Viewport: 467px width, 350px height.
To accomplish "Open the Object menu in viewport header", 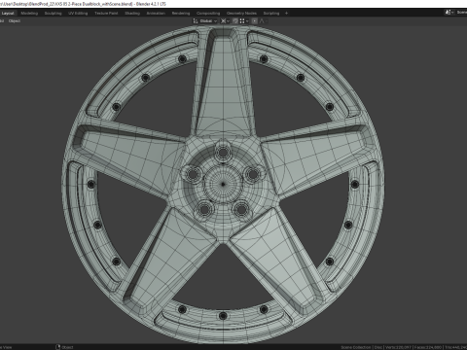I will tap(15, 21).
